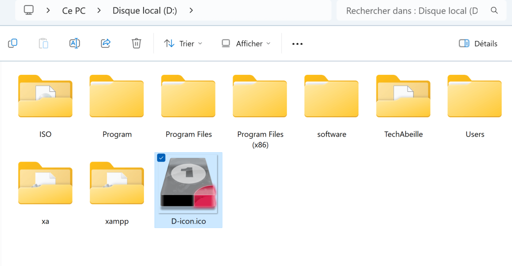
Task: Uncheck the D-icon.ico selection checkbox
Action: [161, 158]
